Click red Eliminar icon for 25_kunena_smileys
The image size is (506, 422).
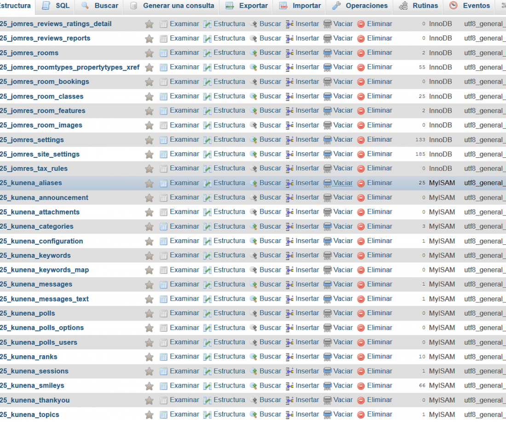[361, 386]
